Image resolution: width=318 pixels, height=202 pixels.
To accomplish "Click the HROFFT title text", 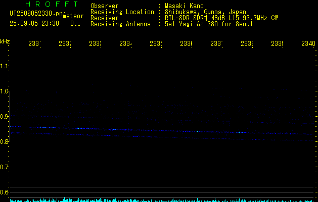I will [52, 4].
